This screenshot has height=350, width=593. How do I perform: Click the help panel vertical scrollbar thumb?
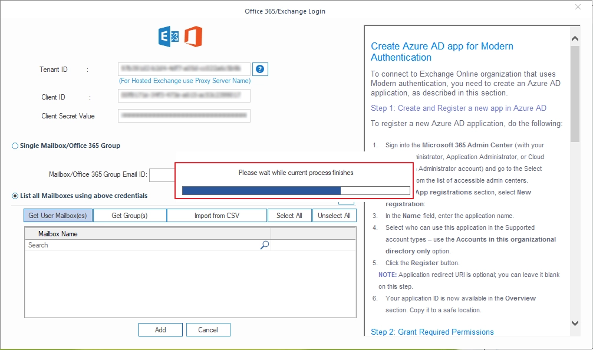point(575,94)
